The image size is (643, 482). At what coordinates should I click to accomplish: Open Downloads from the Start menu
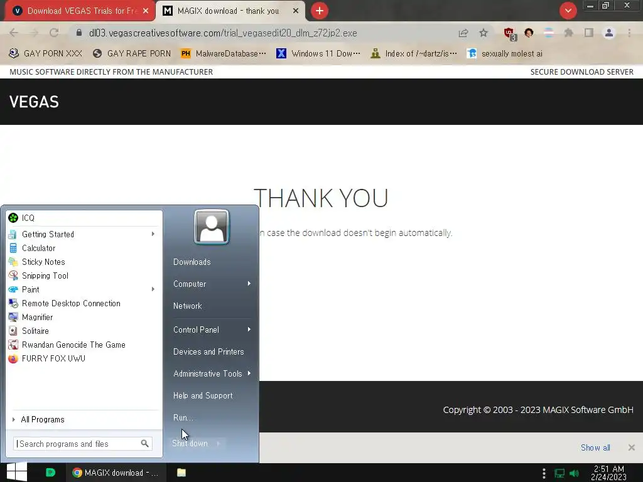(192, 262)
